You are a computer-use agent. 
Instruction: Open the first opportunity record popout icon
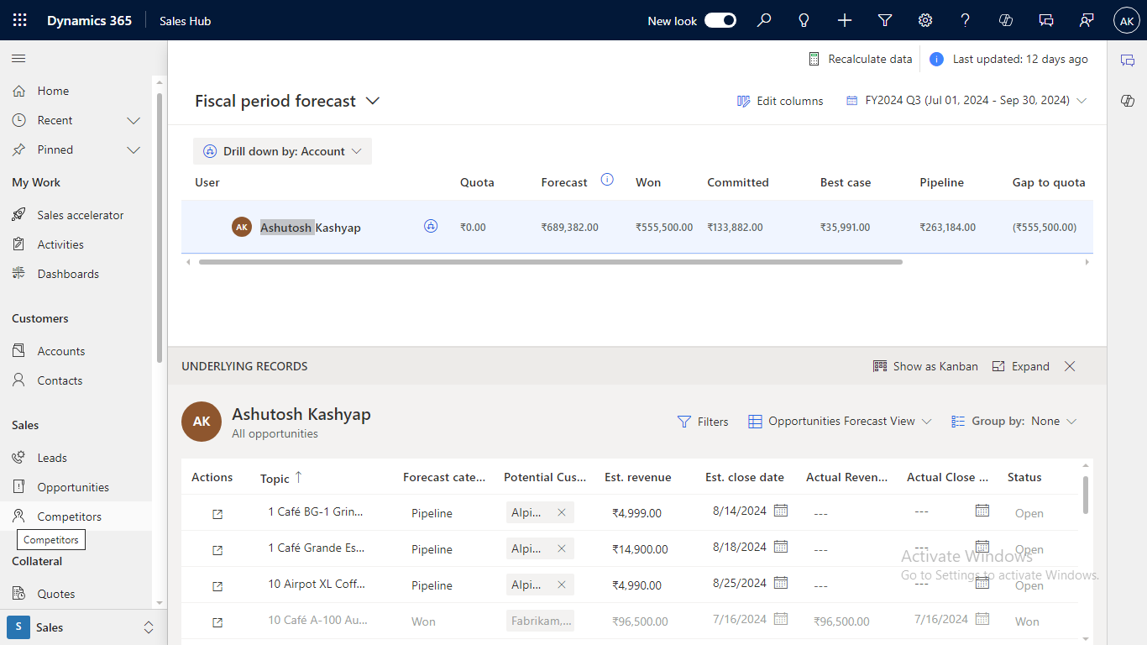(x=217, y=514)
